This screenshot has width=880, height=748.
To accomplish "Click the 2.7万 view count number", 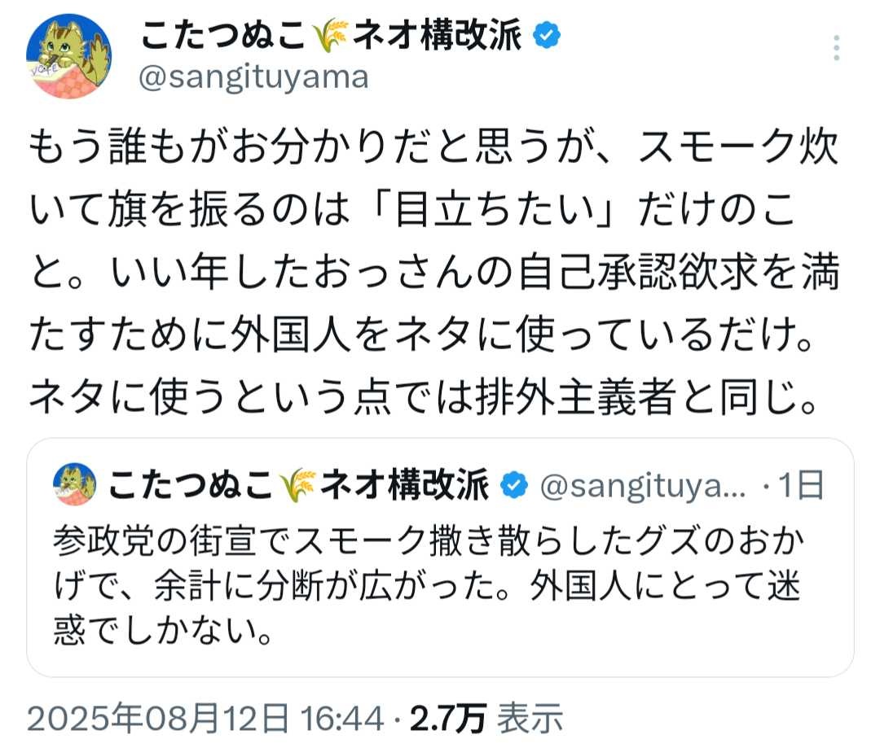I will pos(447,719).
